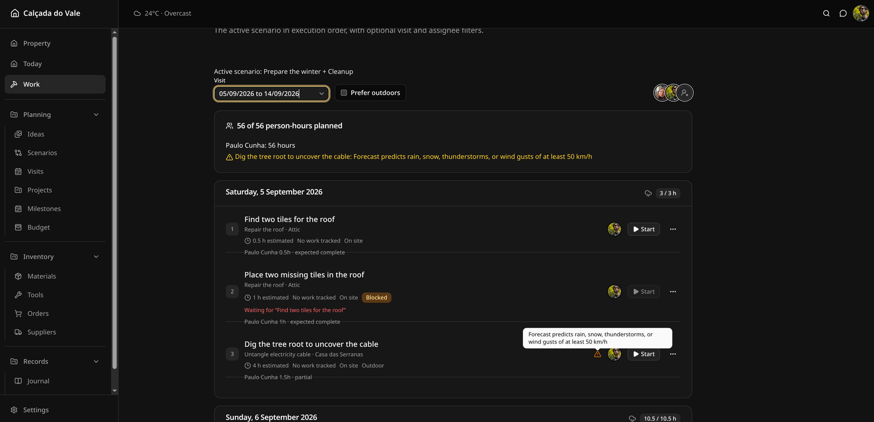Click the Planning folder icon

coord(14,114)
